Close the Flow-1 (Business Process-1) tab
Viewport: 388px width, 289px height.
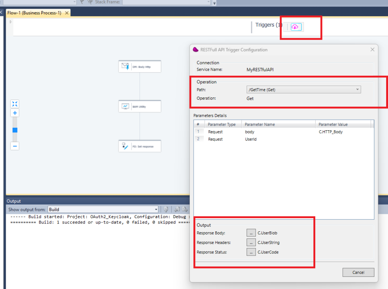coord(67,13)
